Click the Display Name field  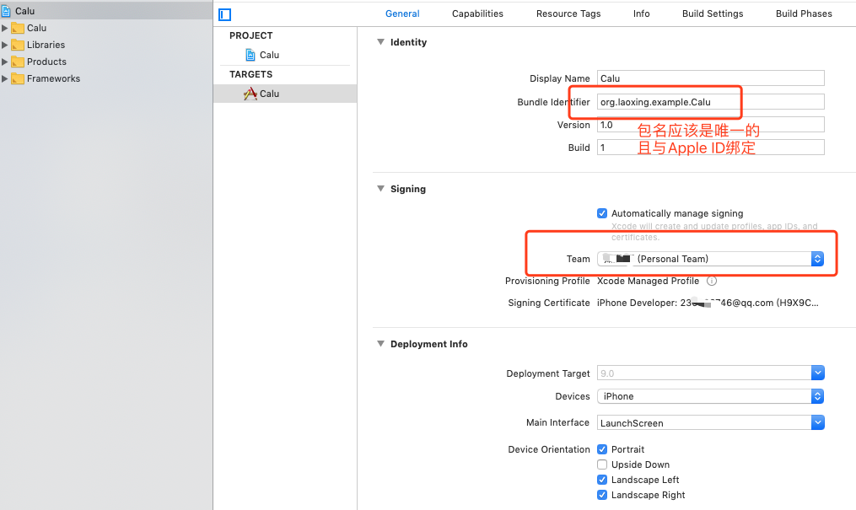click(x=710, y=78)
